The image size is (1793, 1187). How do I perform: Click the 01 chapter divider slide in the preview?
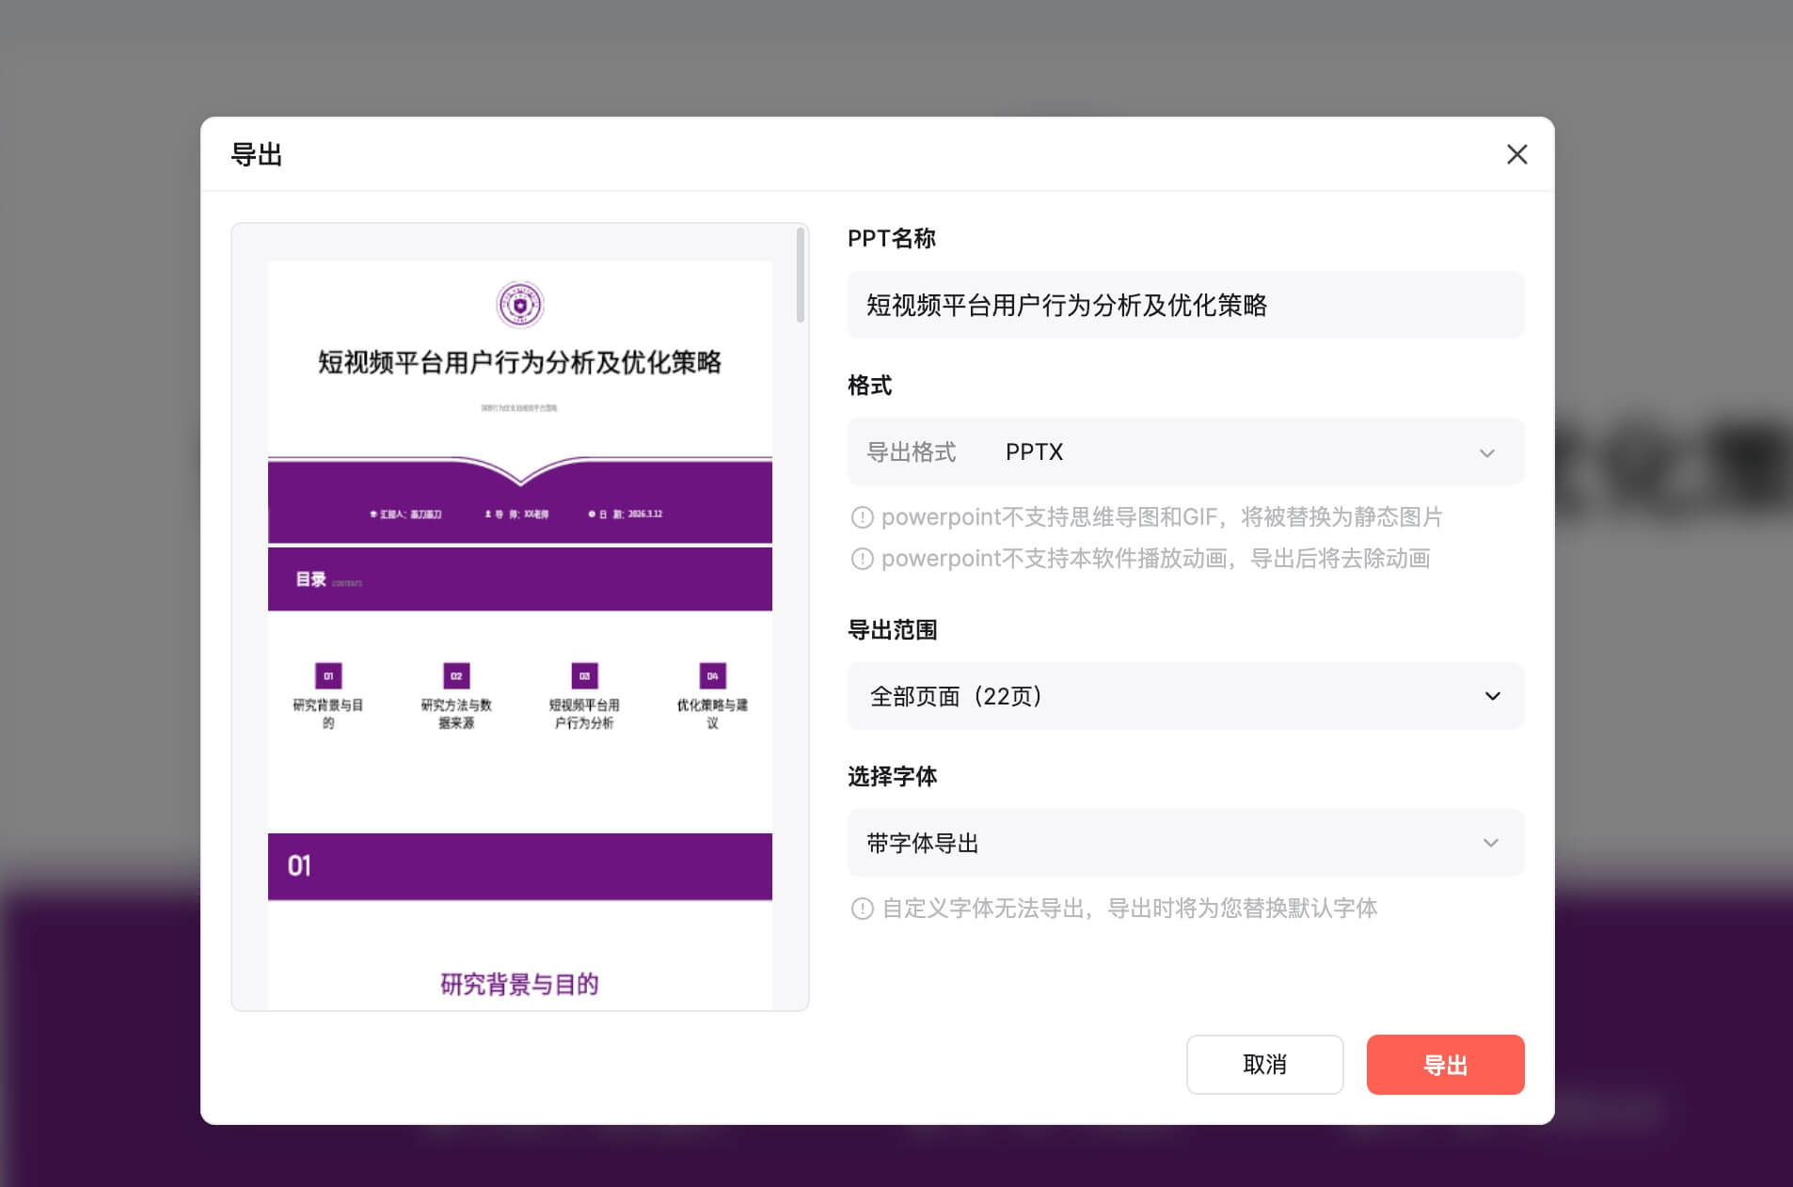519,866
